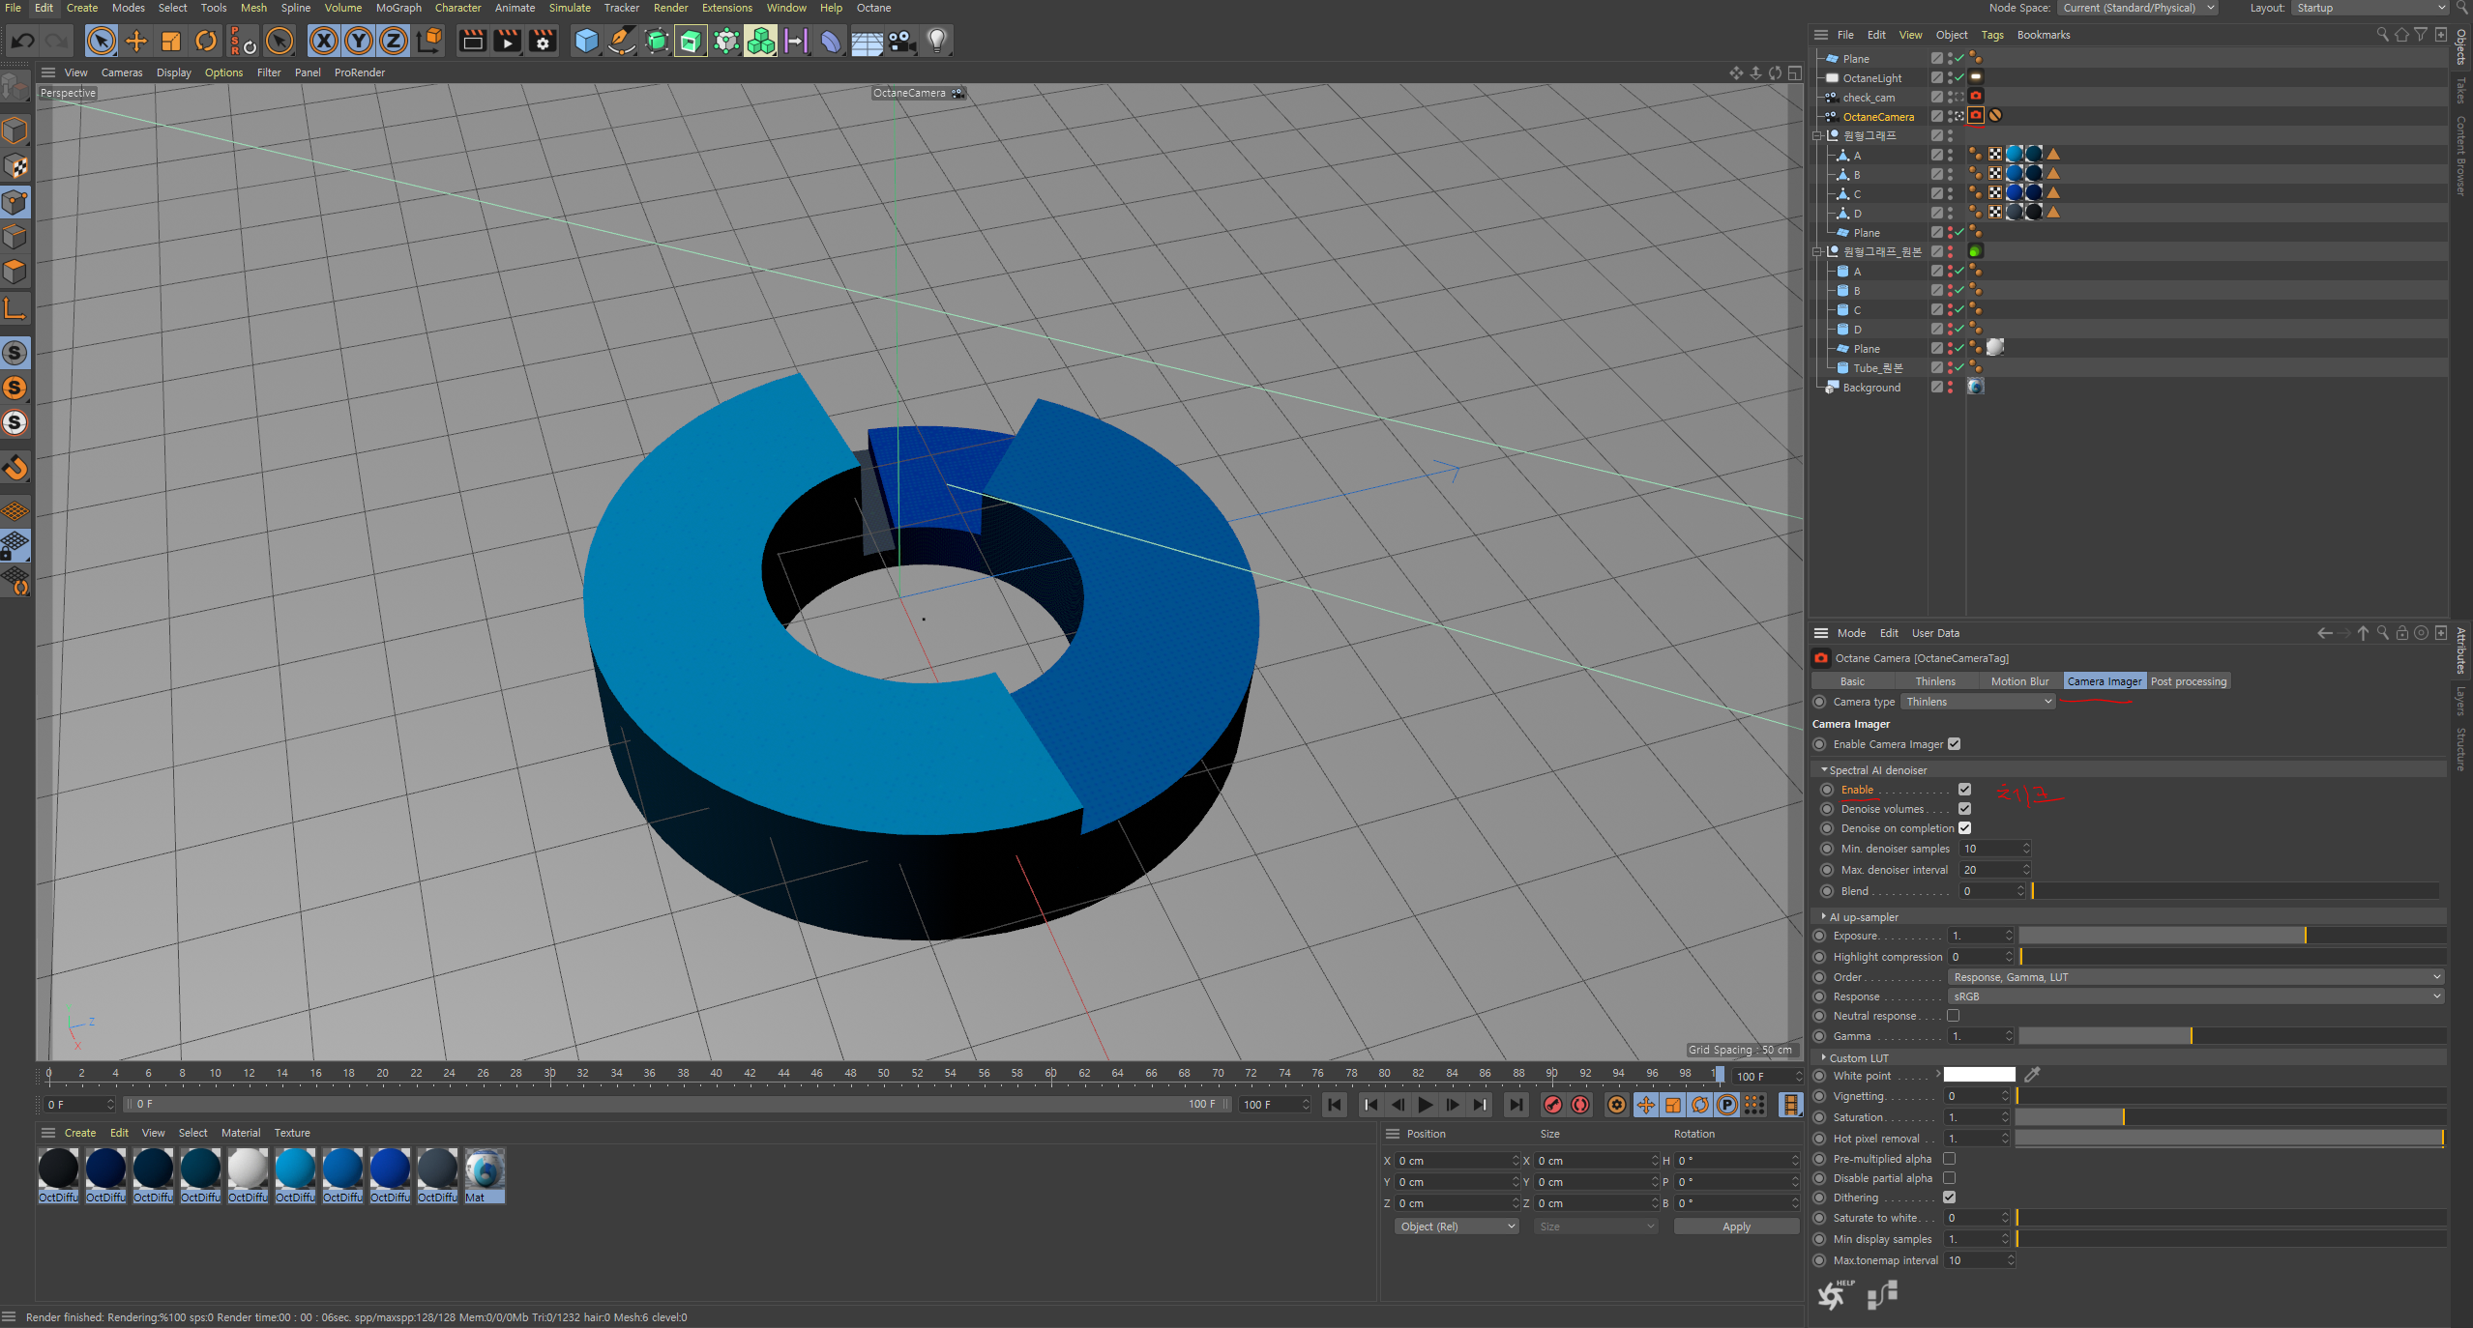Click Min. denoiser samples input field

[x=1992, y=849]
